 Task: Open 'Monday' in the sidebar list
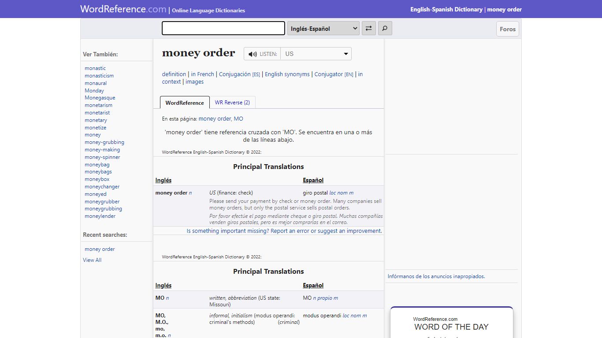tap(94, 91)
